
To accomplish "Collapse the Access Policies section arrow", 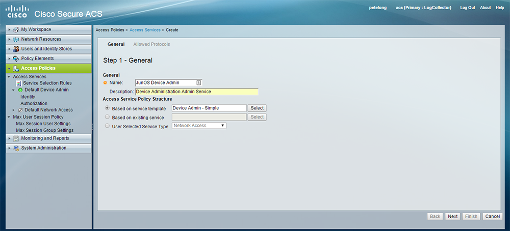I will 9,69.
